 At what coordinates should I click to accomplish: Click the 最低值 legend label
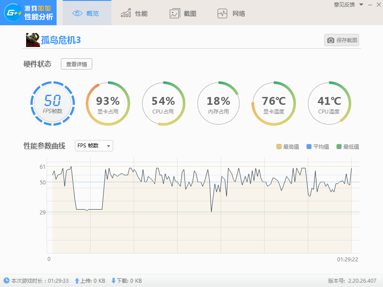[351, 147]
